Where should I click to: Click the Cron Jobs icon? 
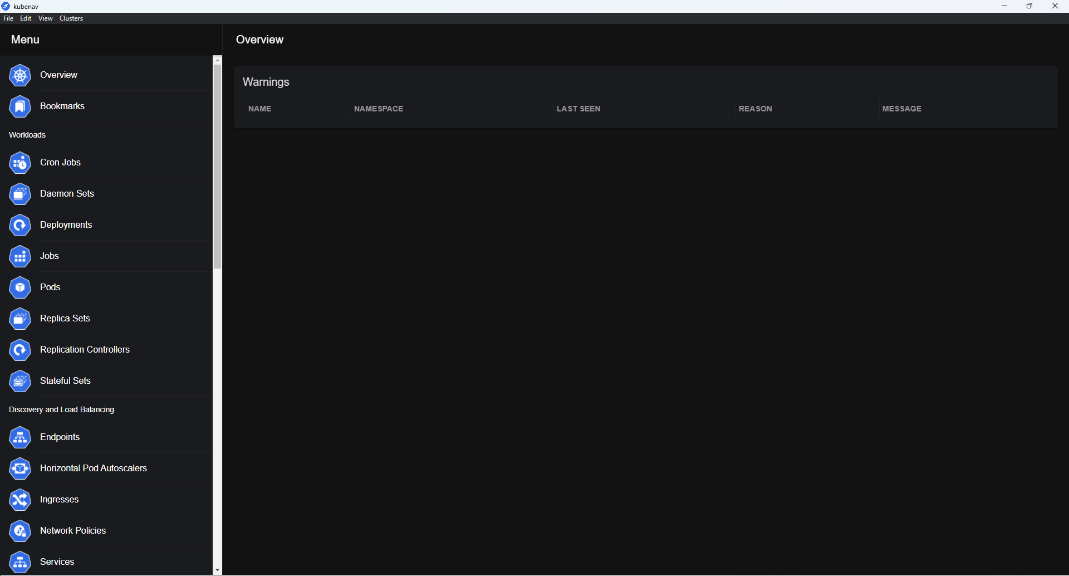(20, 163)
